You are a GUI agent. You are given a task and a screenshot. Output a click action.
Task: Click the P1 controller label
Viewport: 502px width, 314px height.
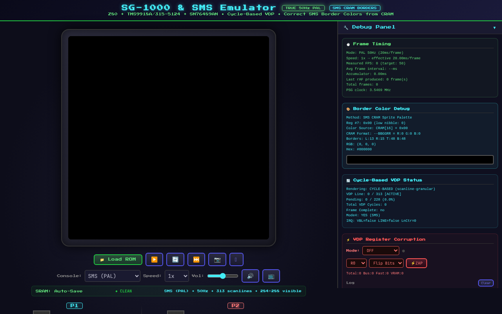click(75, 306)
